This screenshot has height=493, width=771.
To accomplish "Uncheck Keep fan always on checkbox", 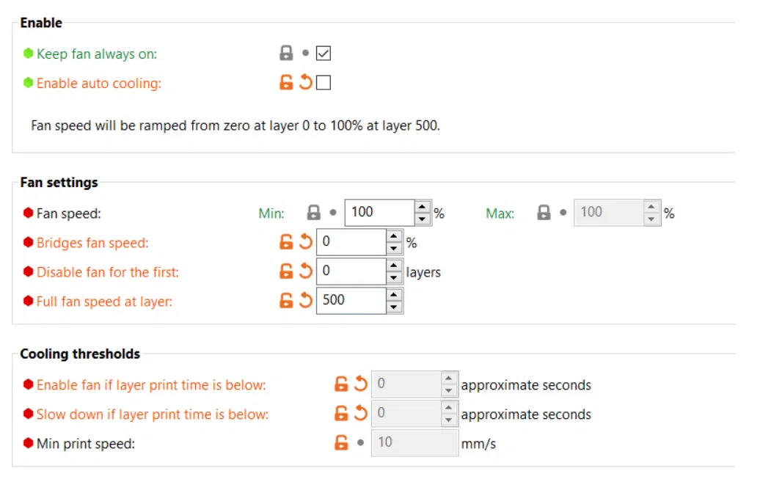I will point(324,54).
